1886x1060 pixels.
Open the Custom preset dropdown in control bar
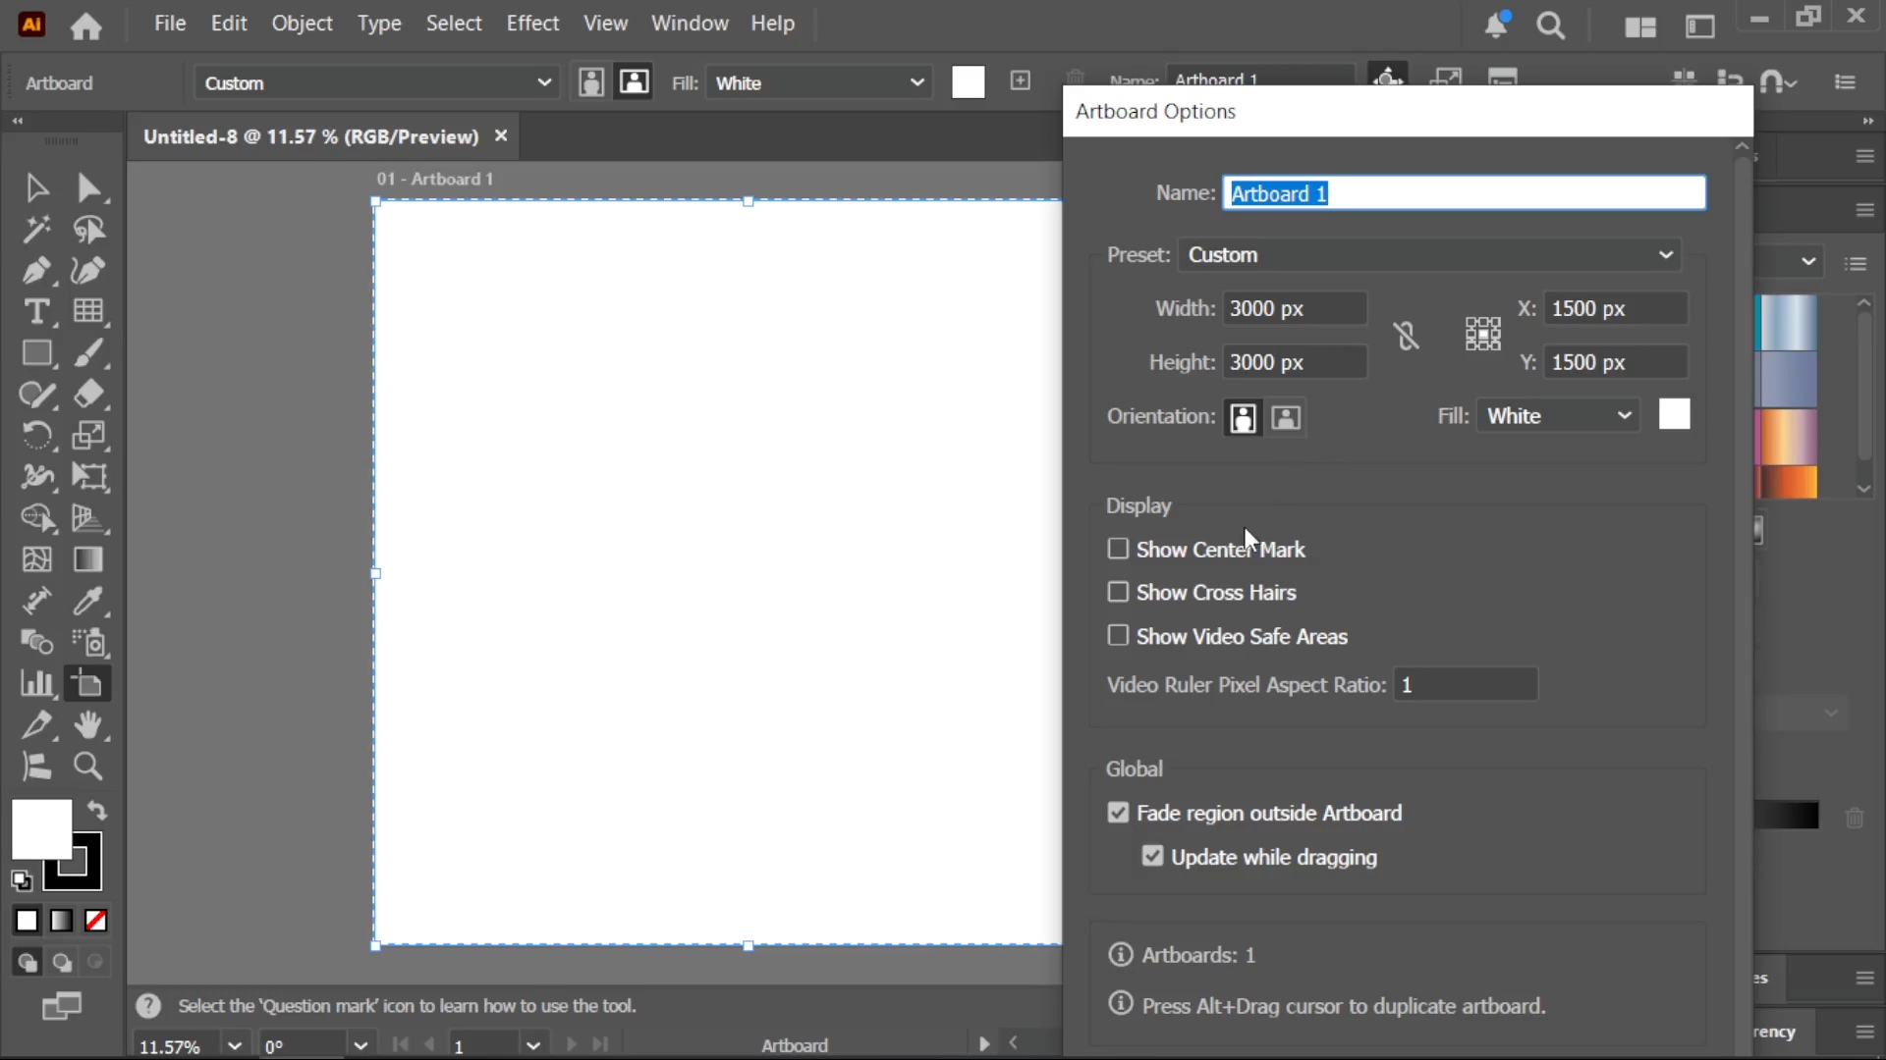[377, 83]
